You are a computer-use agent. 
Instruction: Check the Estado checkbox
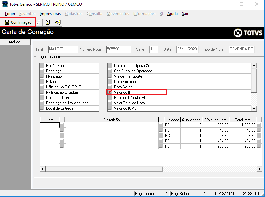42,82
